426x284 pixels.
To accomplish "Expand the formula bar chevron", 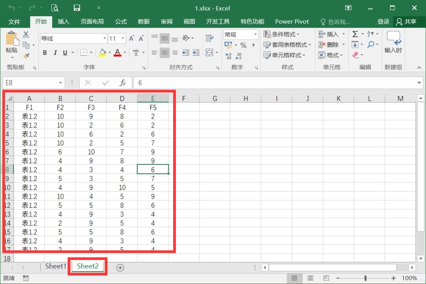I will click(419, 83).
